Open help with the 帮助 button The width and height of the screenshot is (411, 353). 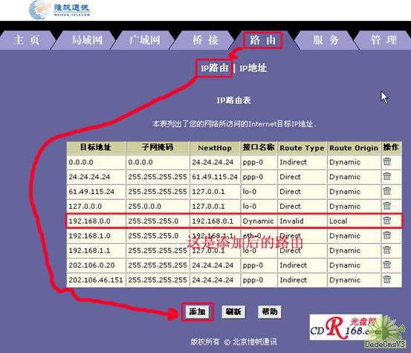point(270,311)
